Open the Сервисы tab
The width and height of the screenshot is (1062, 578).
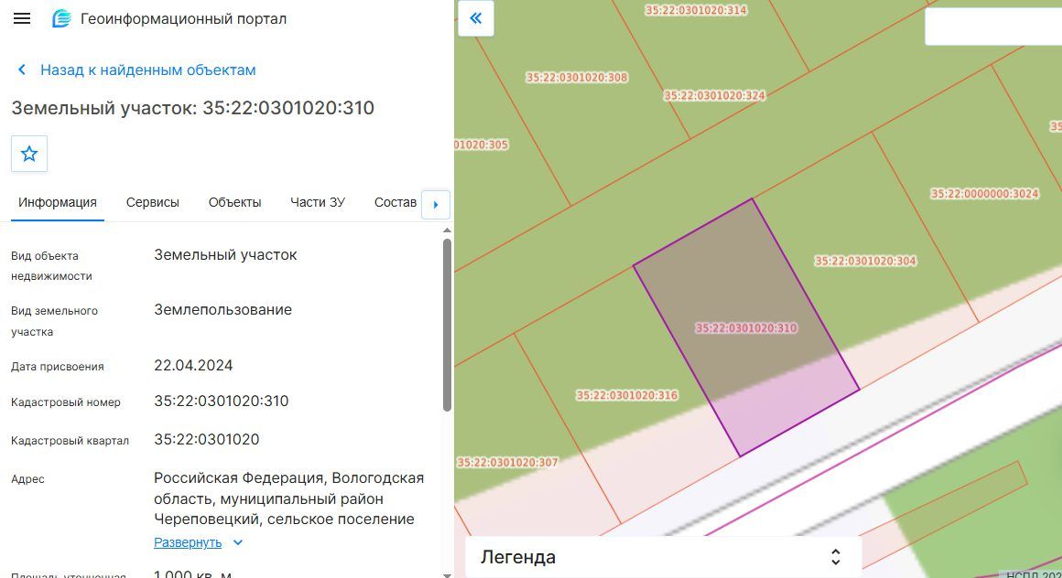tap(152, 202)
